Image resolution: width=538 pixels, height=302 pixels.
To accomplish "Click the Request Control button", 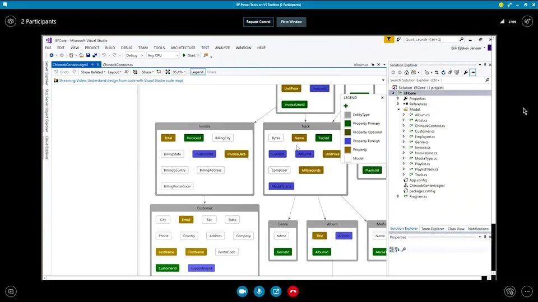I will point(258,22).
